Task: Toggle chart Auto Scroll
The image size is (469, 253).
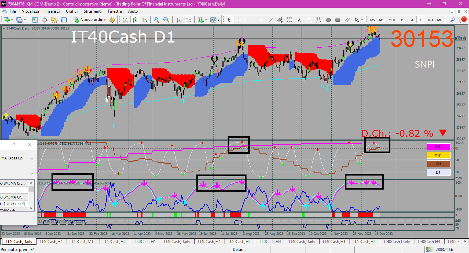Action: (179, 20)
